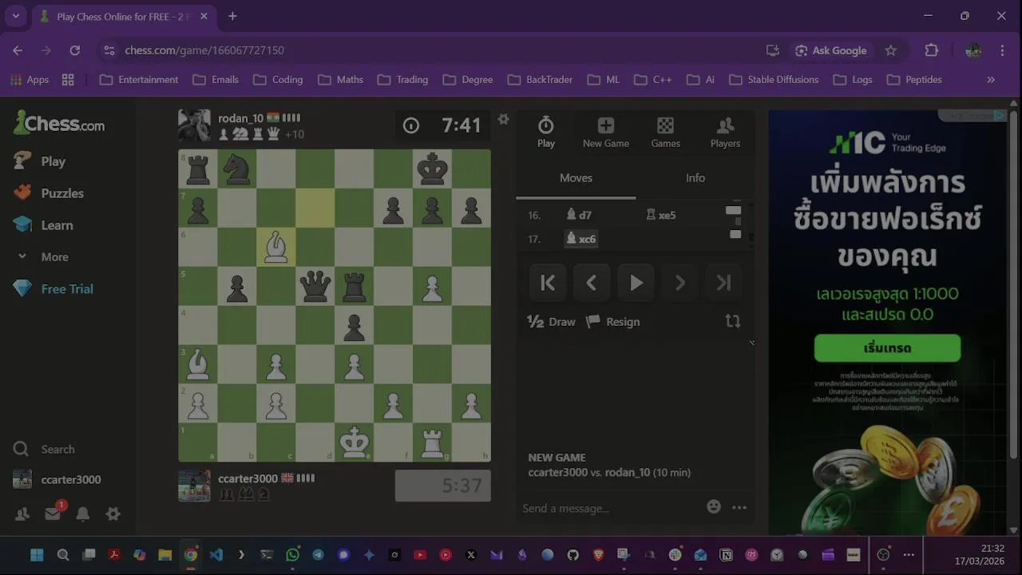Select the black queen on d5
Image resolution: width=1022 pixels, height=575 pixels.
click(x=315, y=286)
